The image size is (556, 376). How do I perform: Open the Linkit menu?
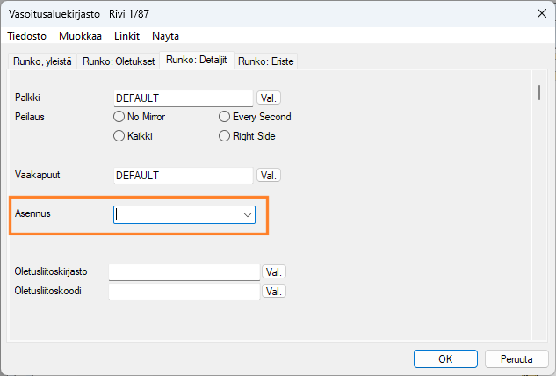126,36
